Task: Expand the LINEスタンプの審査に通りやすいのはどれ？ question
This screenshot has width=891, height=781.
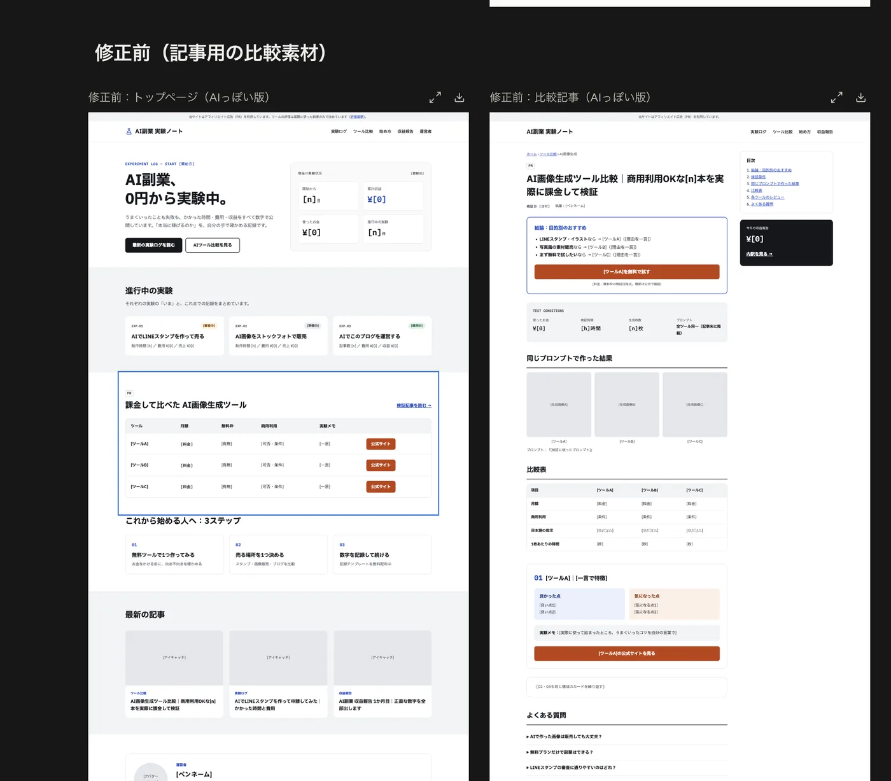Action: pos(627,768)
